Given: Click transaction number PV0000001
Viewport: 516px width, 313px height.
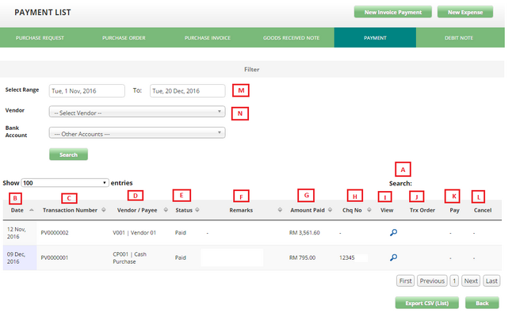Looking at the screenshot, I should click(x=55, y=258).
